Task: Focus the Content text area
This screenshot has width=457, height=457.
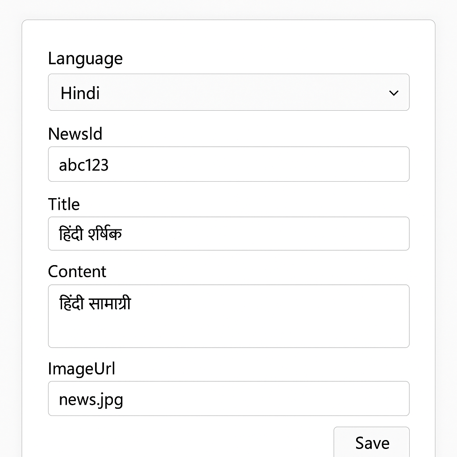Action: [x=228, y=316]
